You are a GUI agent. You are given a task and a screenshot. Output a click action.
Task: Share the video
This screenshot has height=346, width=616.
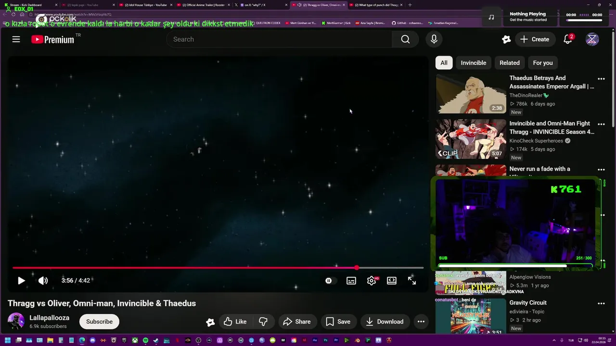point(296,321)
